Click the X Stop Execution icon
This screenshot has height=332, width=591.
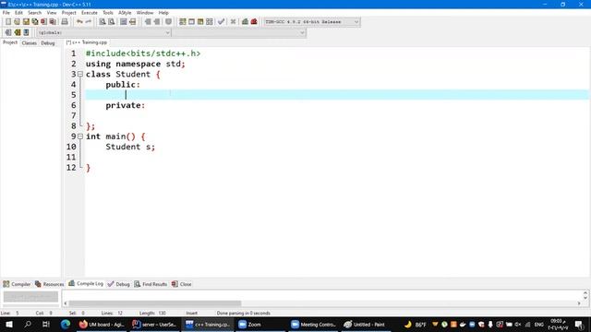click(233, 22)
